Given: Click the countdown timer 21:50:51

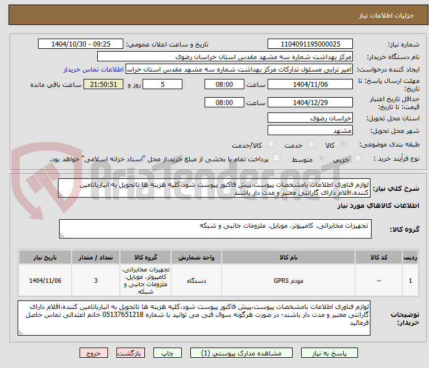Looking at the screenshot, I should click(x=103, y=84).
